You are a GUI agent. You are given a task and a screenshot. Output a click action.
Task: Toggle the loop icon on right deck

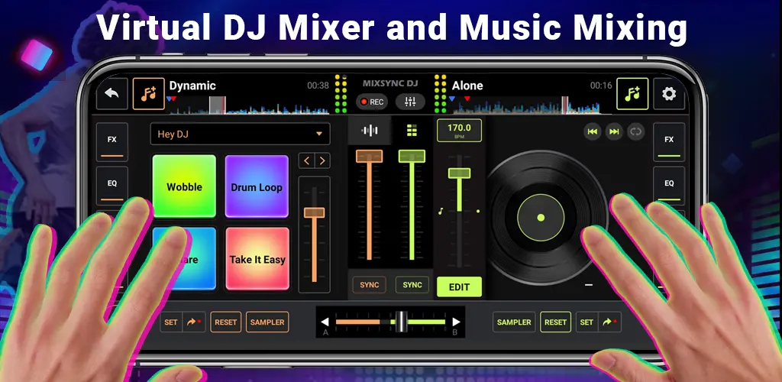(636, 131)
